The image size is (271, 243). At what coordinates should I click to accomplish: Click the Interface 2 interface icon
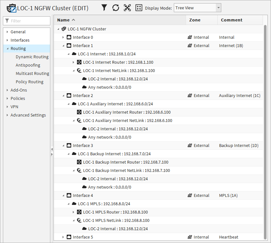69,96
